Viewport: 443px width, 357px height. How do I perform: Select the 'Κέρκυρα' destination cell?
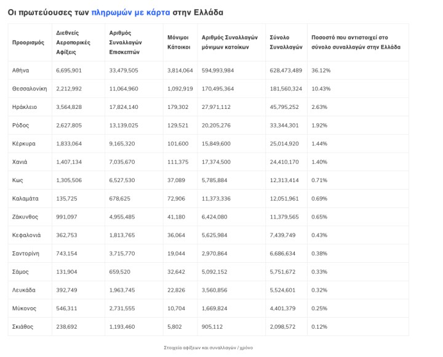(x=24, y=143)
